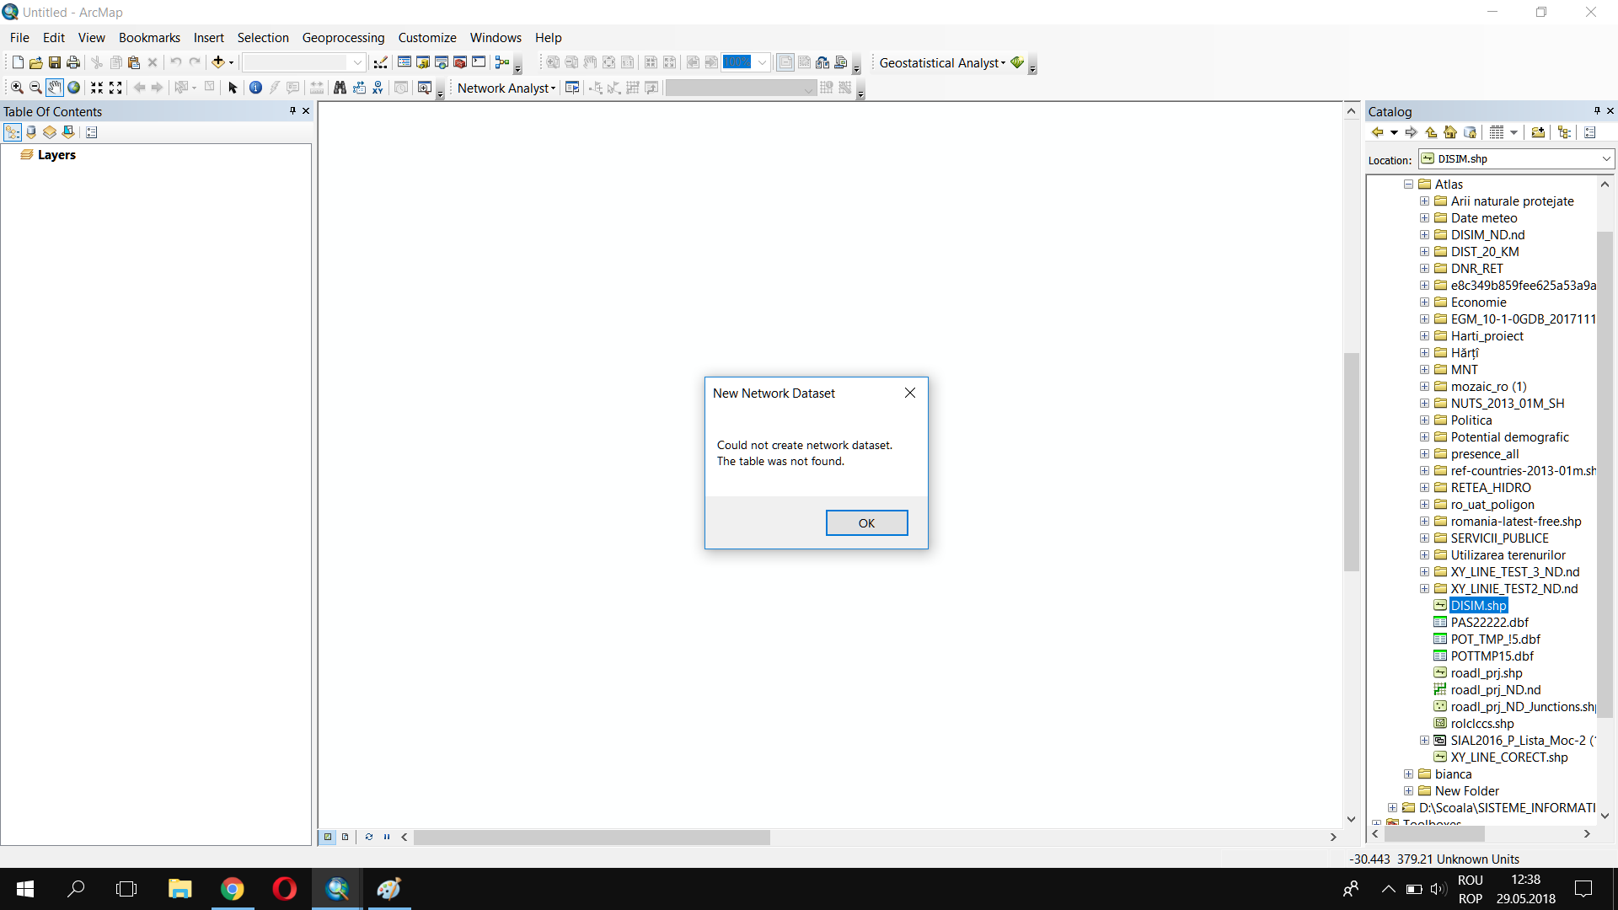This screenshot has height=910, width=1618.
Task: Toggle List By Source view
Action: [31, 132]
